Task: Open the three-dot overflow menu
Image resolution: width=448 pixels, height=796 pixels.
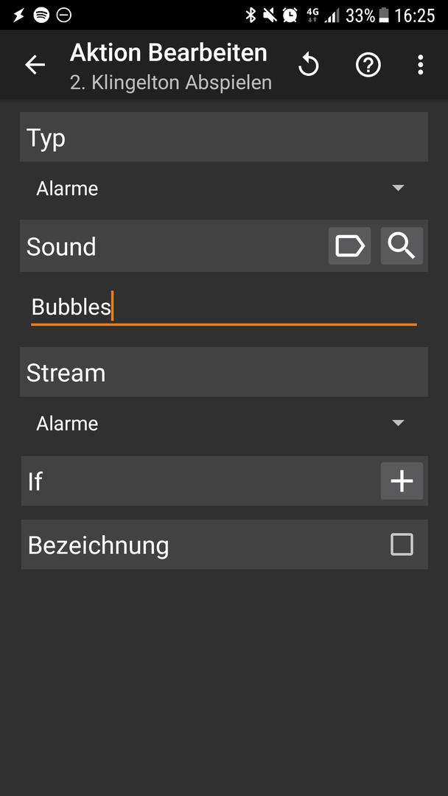Action: pos(420,65)
